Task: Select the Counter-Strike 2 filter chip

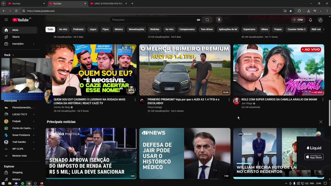Action: 297,29
